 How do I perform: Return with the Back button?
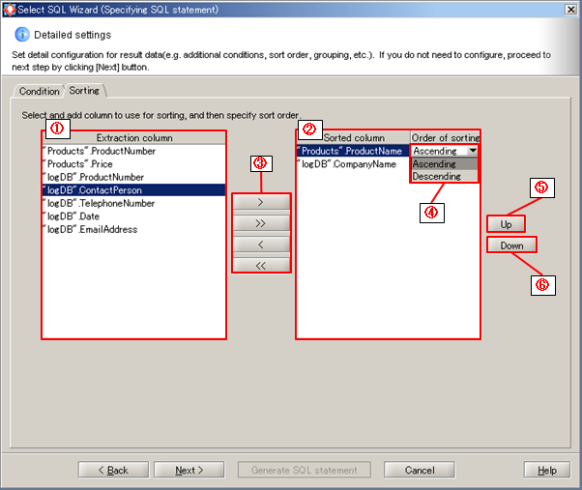(x=111, y=470)
